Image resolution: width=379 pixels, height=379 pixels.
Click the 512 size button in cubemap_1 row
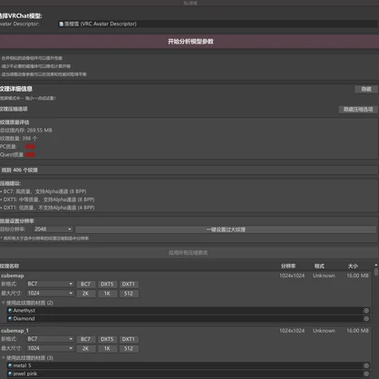[x=129, y=348]
